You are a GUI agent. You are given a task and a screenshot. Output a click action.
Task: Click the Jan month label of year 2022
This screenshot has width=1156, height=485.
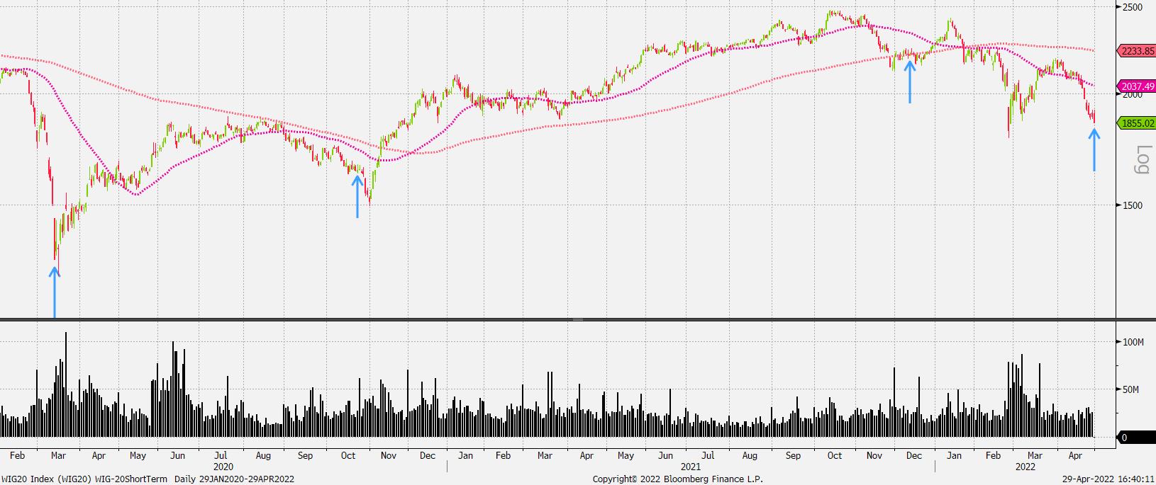[x=955, y=455]
